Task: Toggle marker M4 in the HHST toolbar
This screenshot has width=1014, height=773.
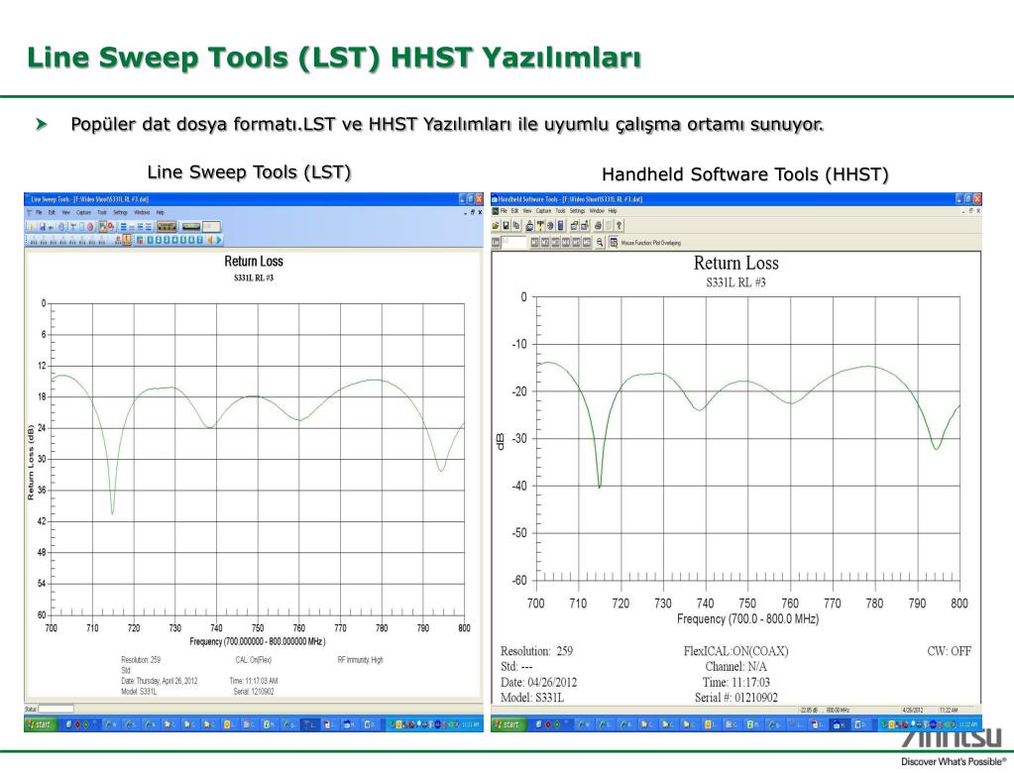Action: tap(566, 242)
